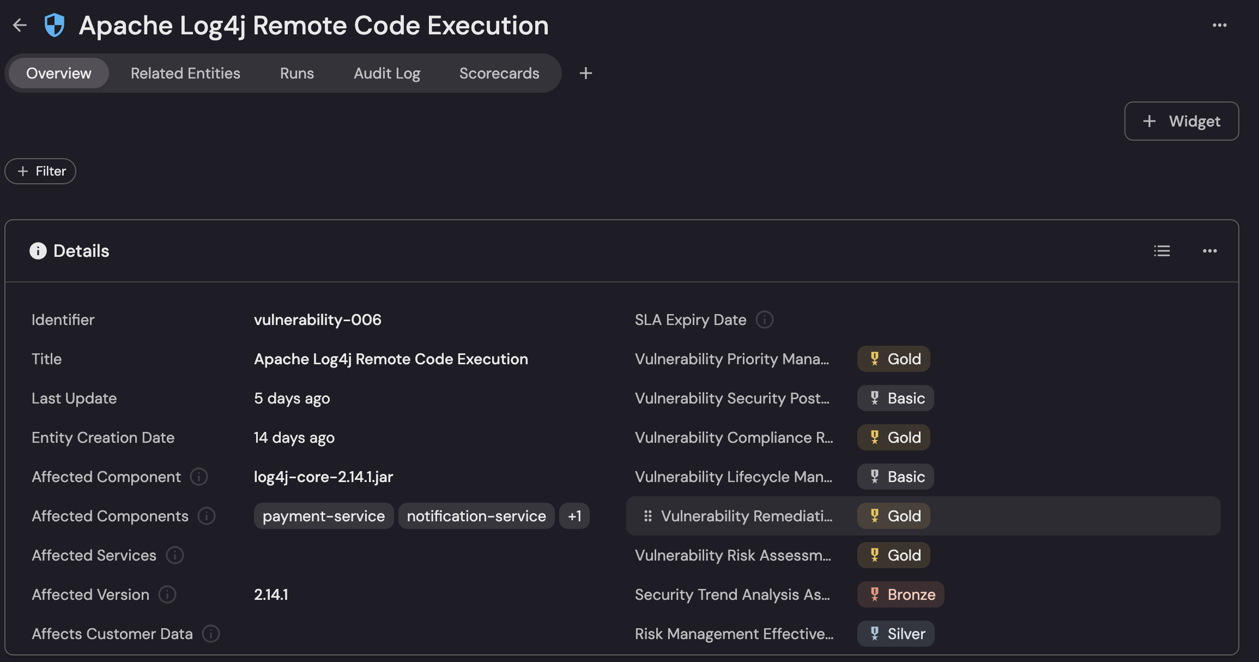Switch to the Related Entities tab

[185, 73]
